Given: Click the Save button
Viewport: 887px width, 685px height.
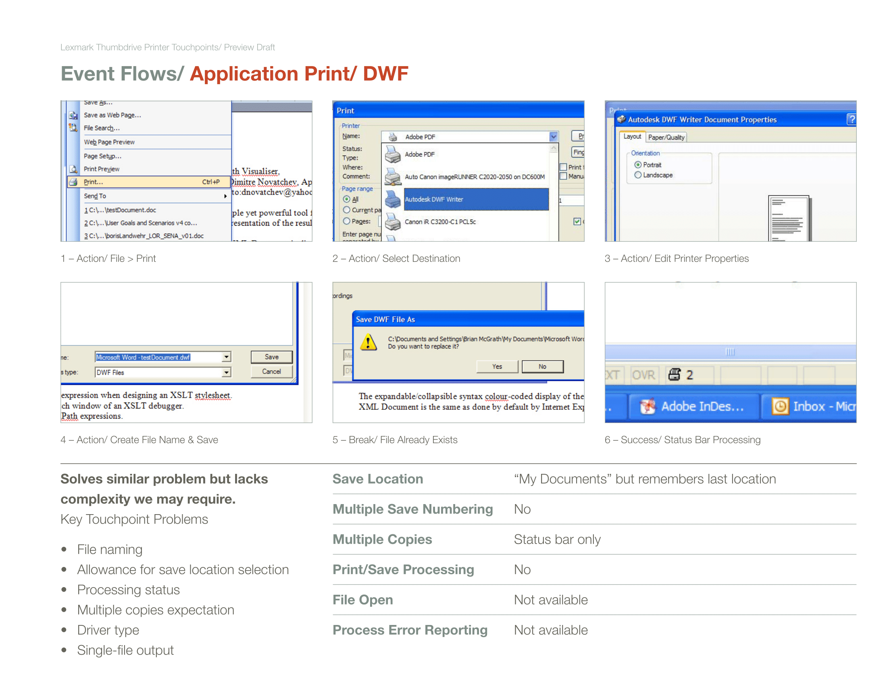Looking at the screenshot, I should (272, 357).
